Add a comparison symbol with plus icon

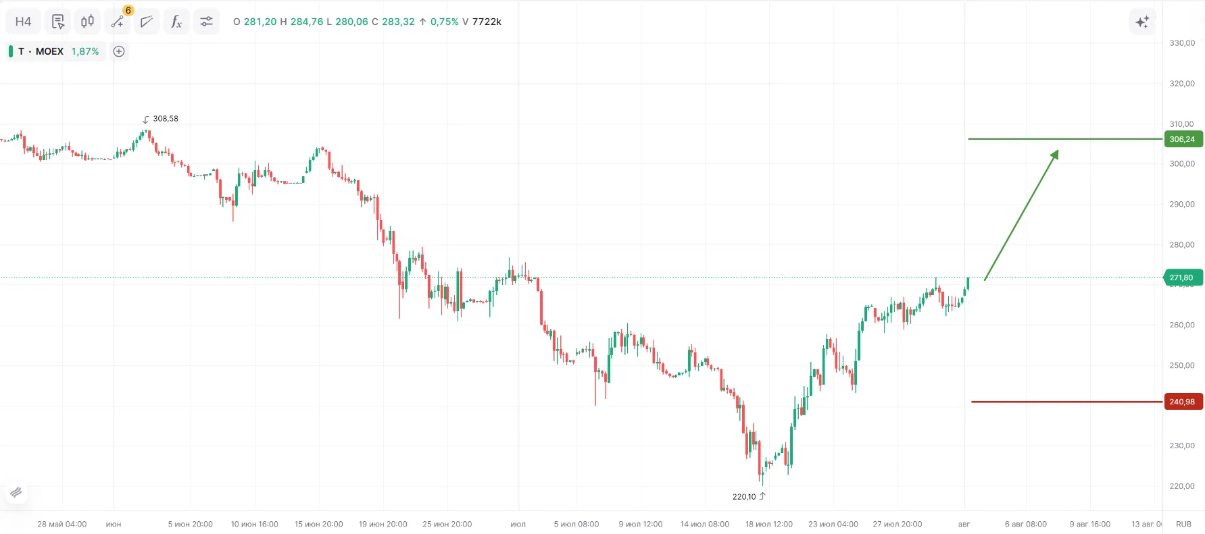tap(119, 51)
